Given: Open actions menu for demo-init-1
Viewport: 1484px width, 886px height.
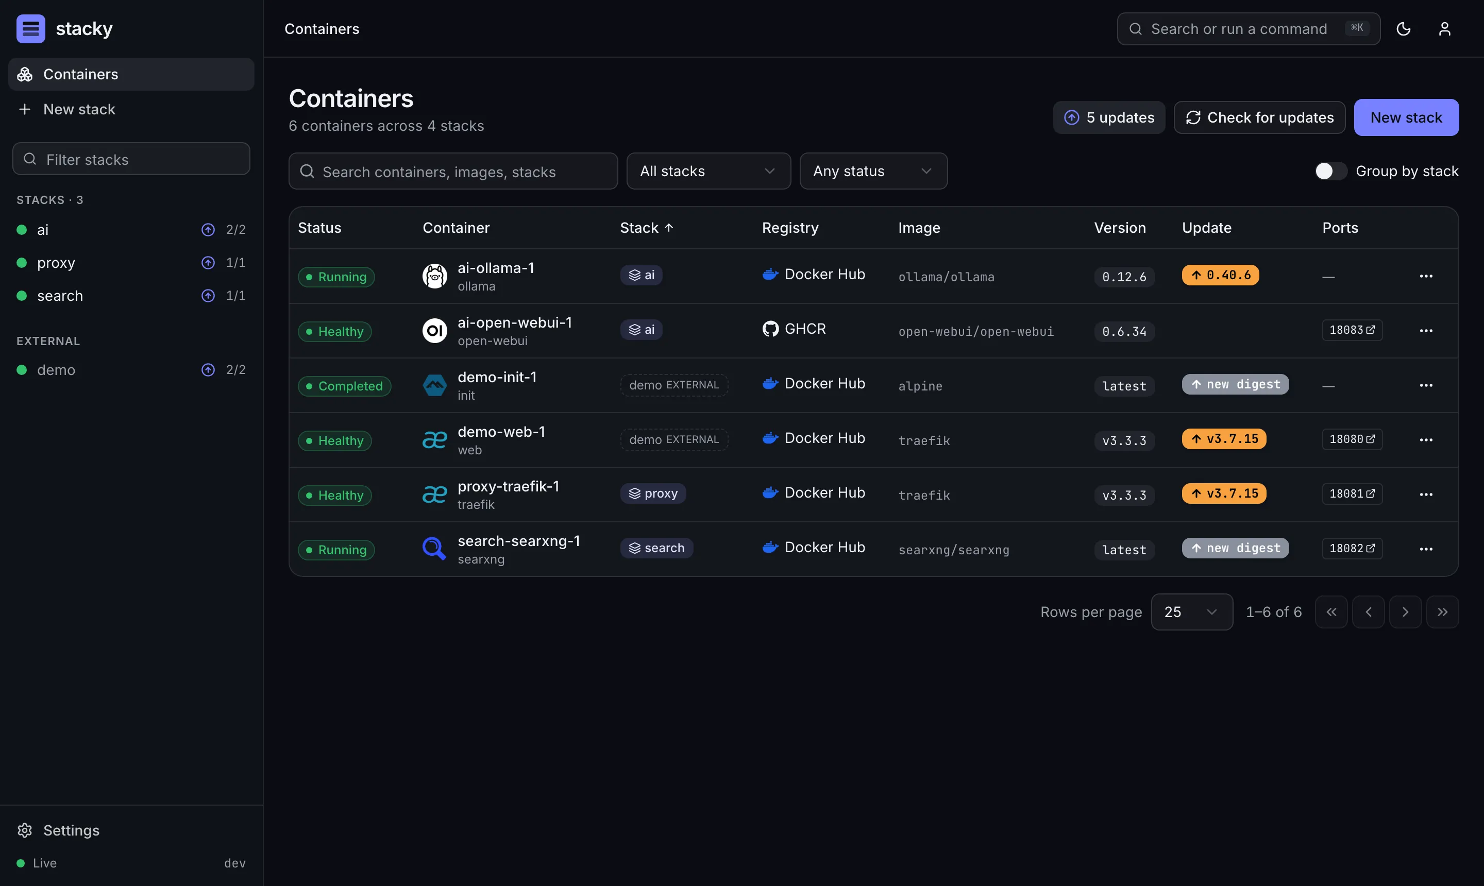Looking at the screenshot, I should (1426, 385).
